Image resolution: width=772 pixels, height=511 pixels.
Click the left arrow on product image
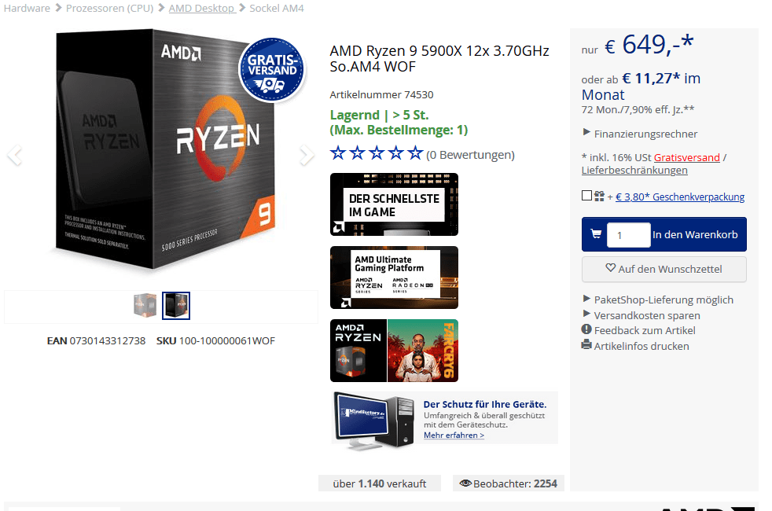14,156
